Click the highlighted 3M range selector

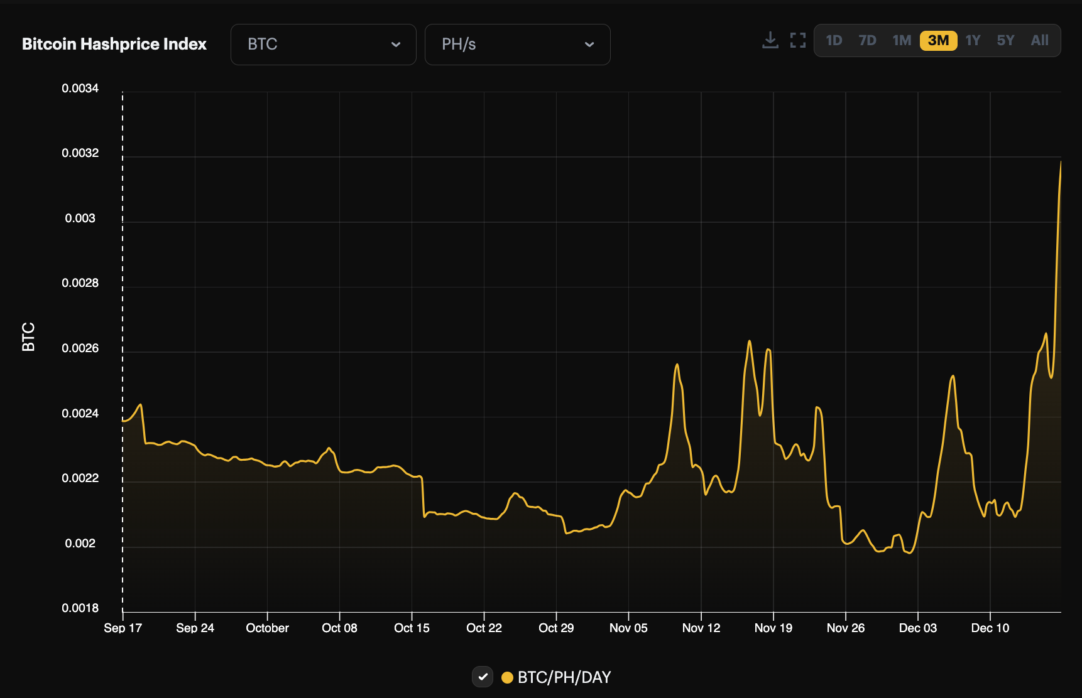(938, 40)
